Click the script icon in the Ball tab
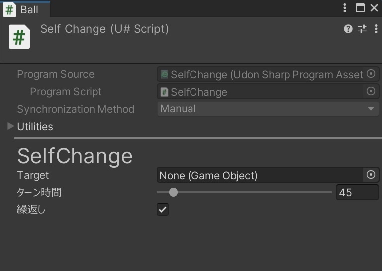 click(x=9, y=10)
